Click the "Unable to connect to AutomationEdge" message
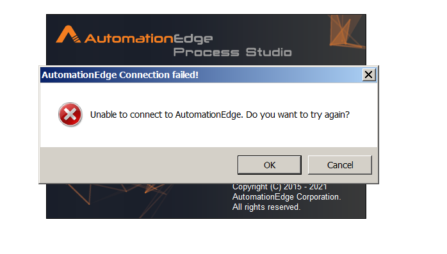This screenshot has width=447, height=254. tap(167, 115)
